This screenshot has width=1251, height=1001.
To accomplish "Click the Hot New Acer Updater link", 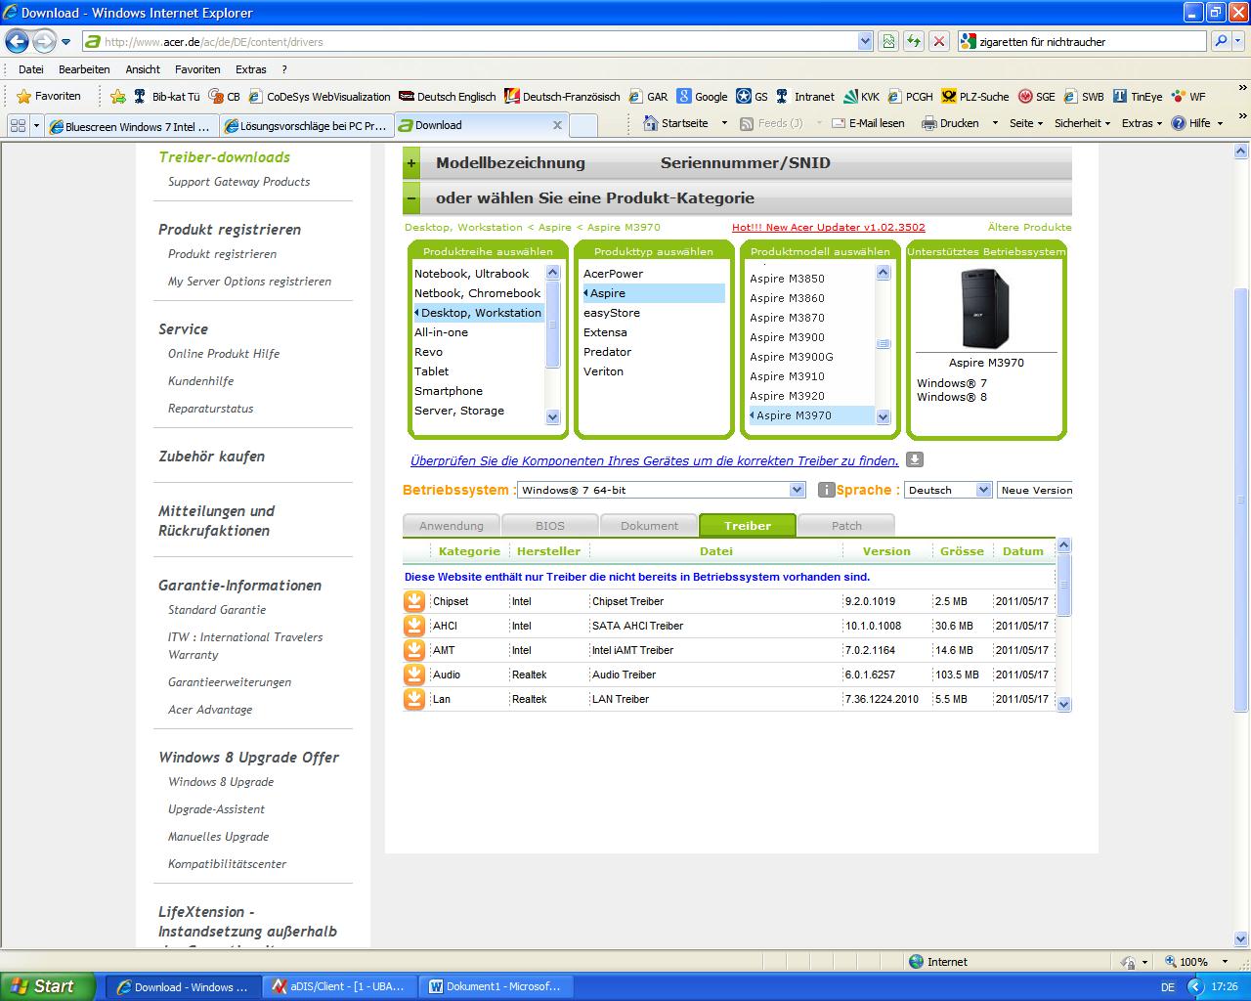I will [x=829, y=227].
